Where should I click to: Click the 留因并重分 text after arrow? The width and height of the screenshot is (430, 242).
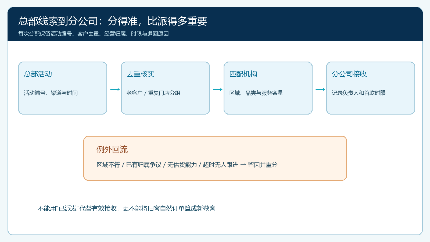point(263,165)
